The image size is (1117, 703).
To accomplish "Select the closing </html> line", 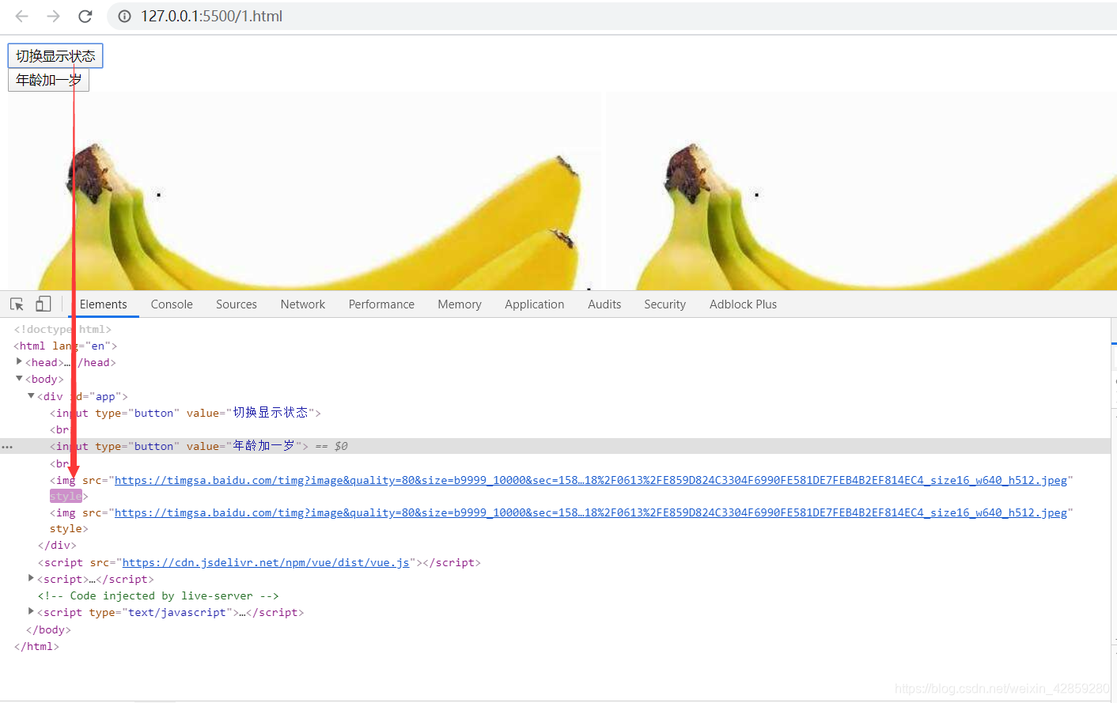I will click(x=36, y=646).
